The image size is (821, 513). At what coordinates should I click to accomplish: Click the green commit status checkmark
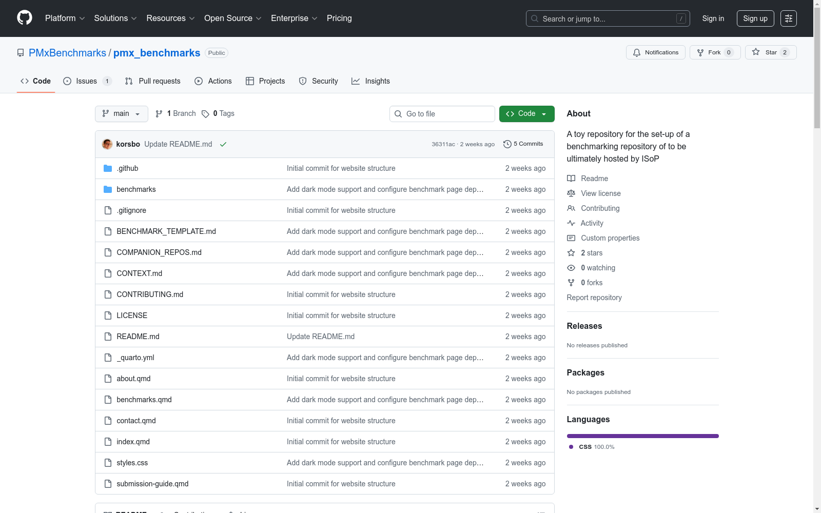pyautogui.click(x=223, y=144)
